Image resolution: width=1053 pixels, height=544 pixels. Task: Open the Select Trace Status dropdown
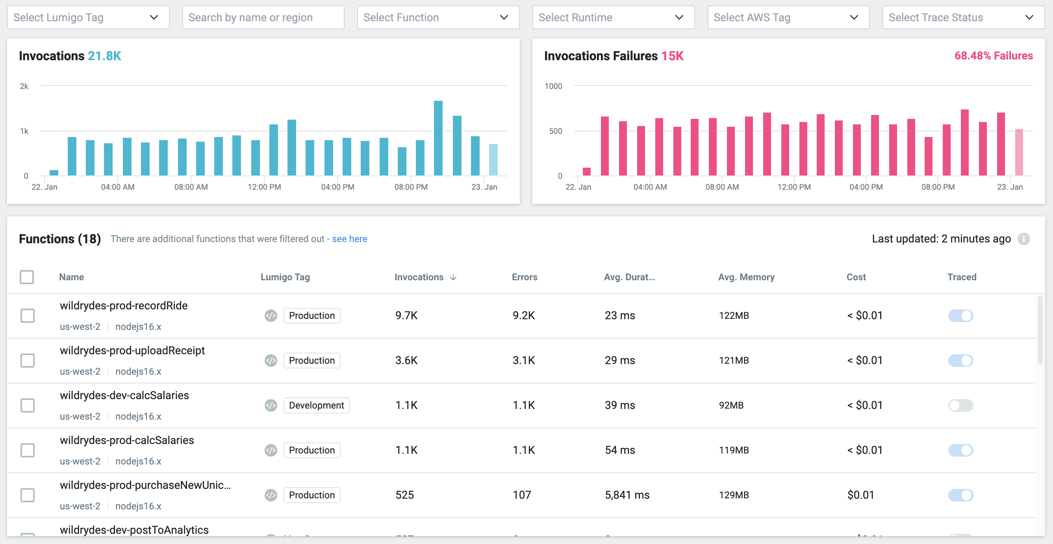pyautogui.click(x=963, y=18)
